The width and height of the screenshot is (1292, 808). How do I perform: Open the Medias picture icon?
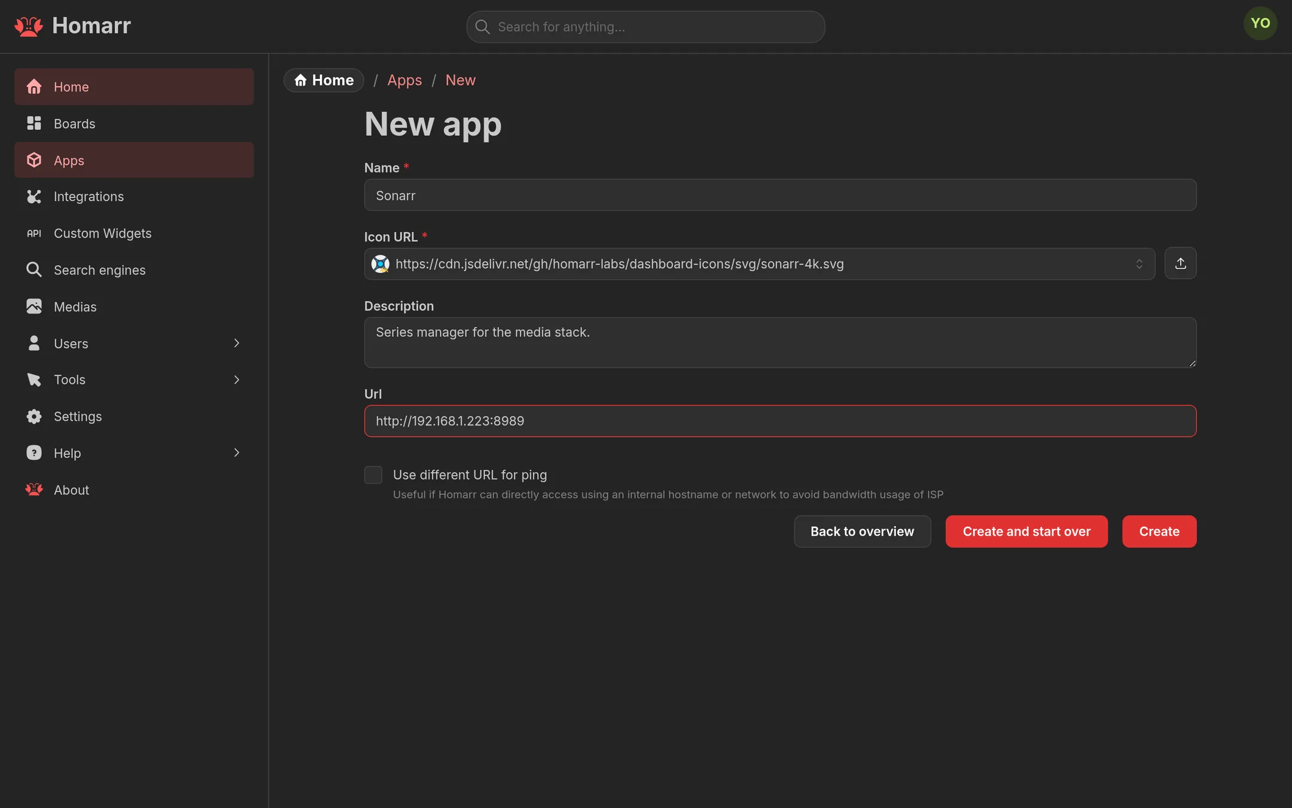[x=34, y=306]
